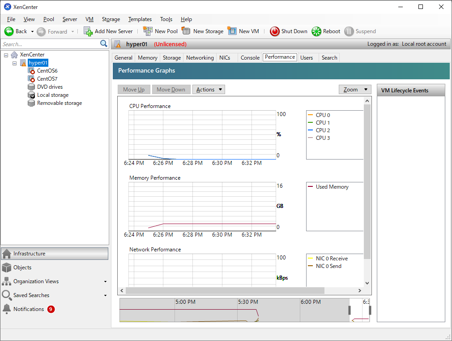Click the tree search input field
The image size is (452, 341).
coord(51,44)
